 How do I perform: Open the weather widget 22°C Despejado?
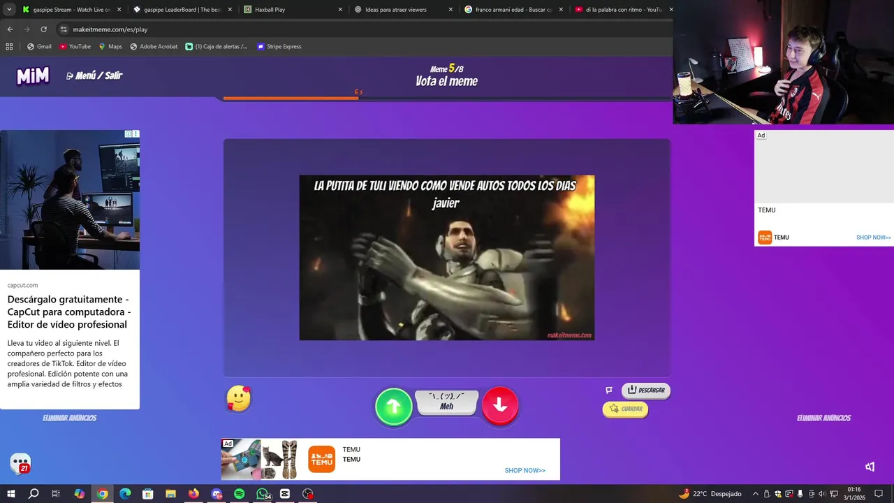pyautogui.click(x=710, y=494)
